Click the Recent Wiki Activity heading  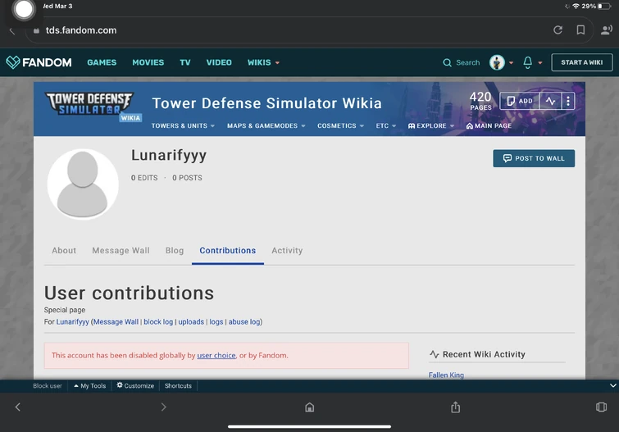(478, 354)
